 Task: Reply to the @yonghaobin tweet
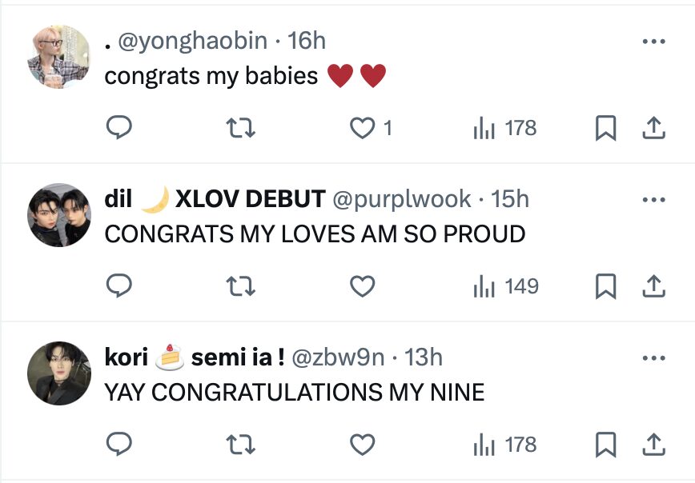point(119,128)
